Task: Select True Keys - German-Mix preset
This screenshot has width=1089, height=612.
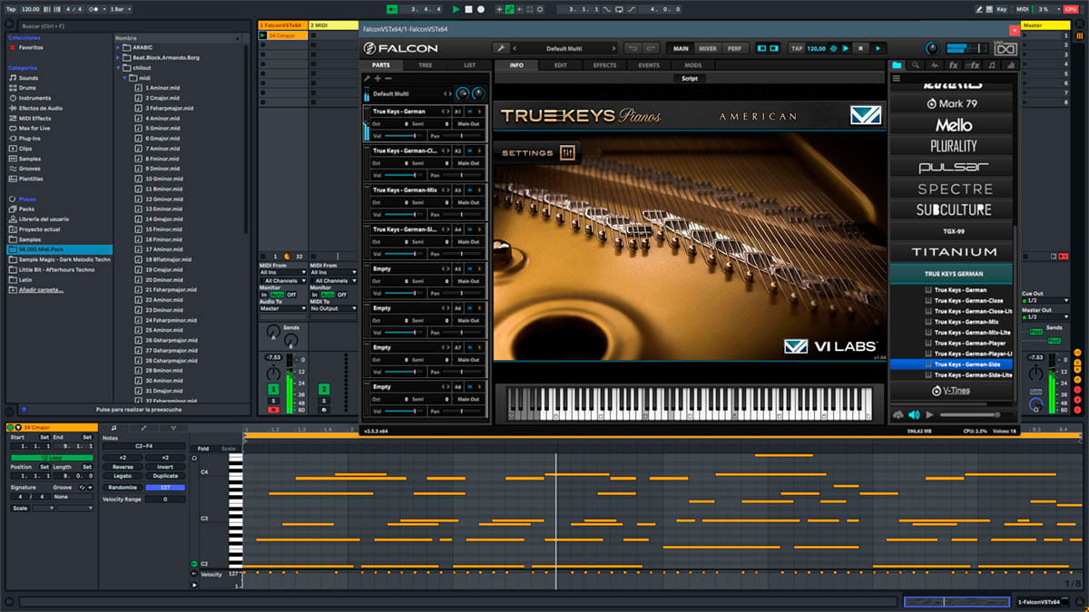Action: coord(966,322)
